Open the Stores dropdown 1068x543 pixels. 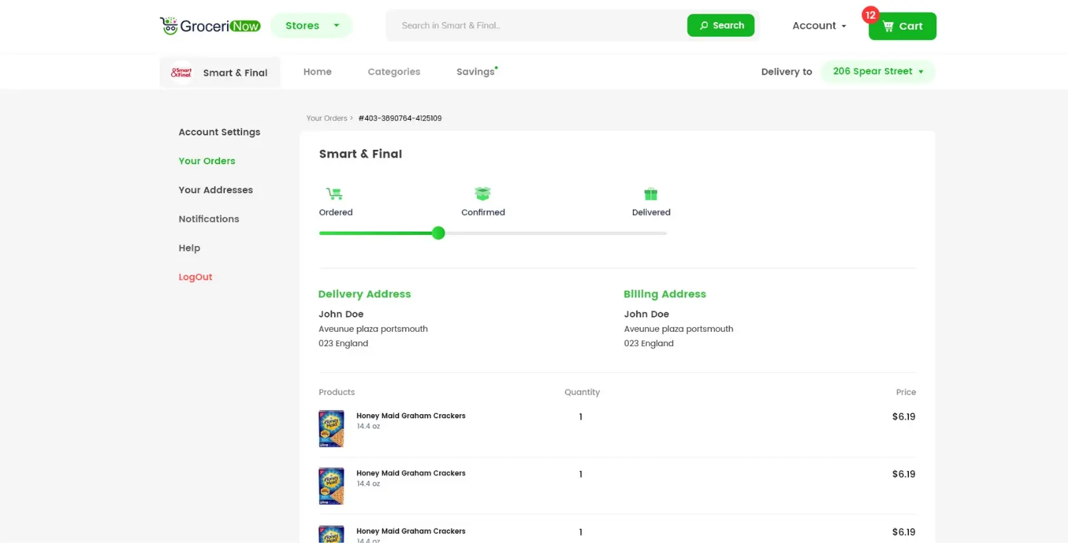pyautogui.click(x=311, y=26)
